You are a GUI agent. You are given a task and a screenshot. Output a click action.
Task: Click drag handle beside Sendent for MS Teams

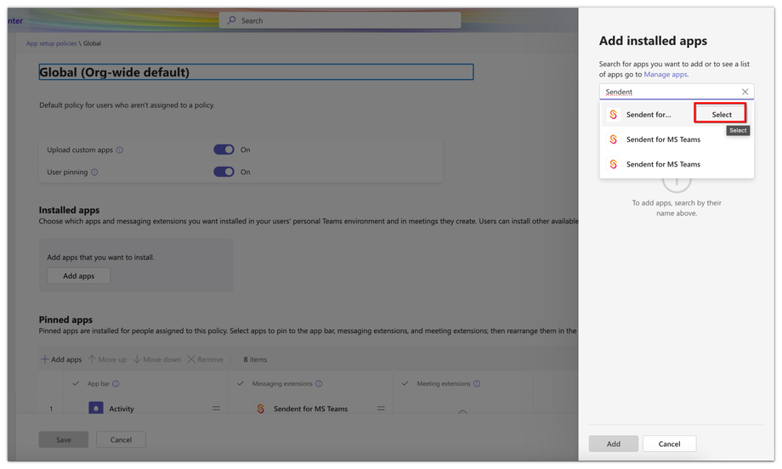coord(381,409)
